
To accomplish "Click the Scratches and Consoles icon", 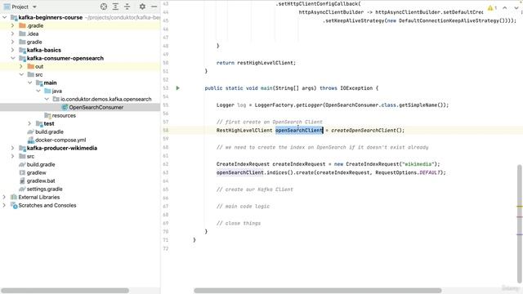I will click(x=14, y=205).
